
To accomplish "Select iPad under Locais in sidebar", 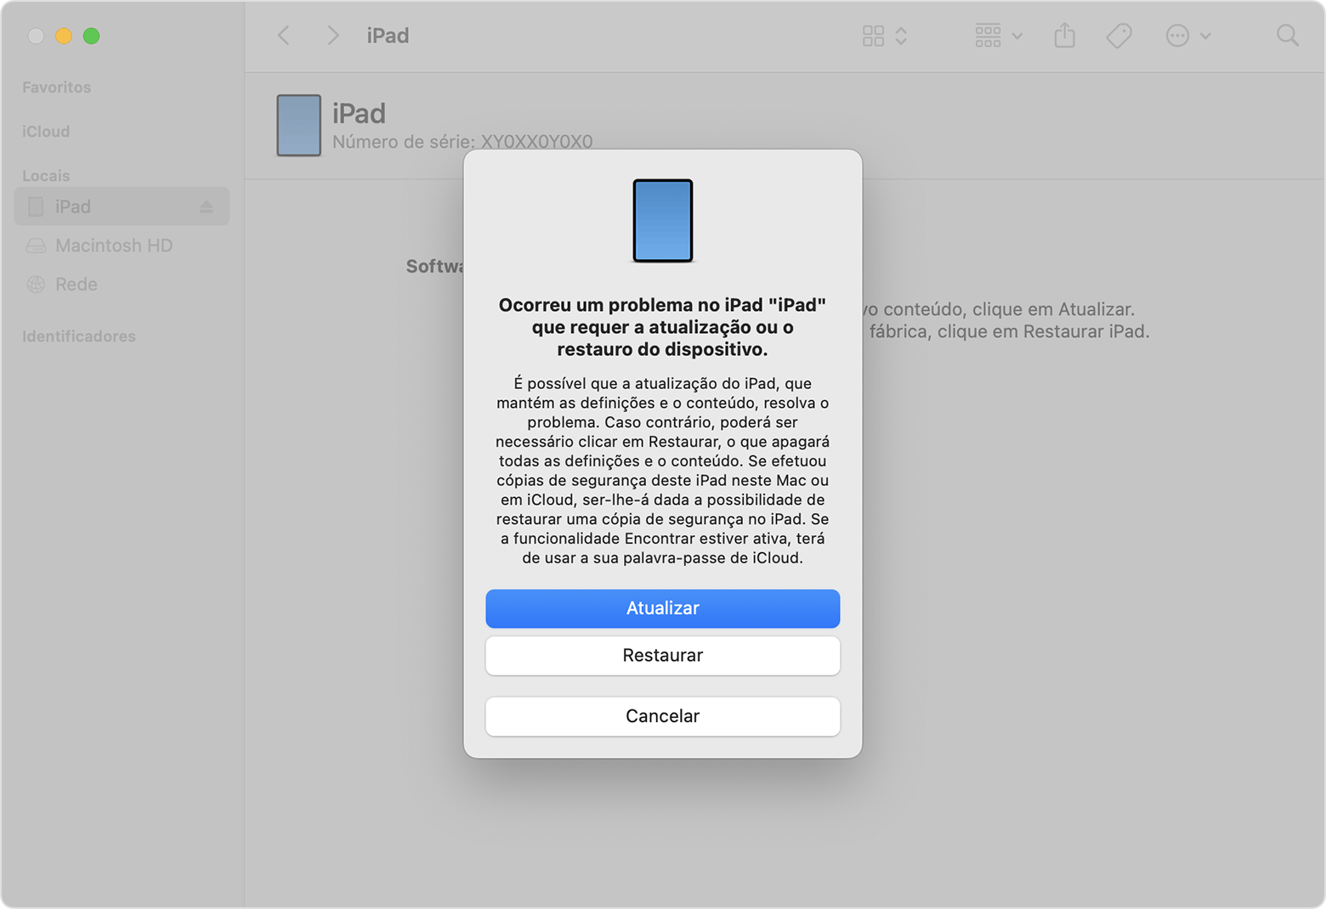I will click(73, 207).
